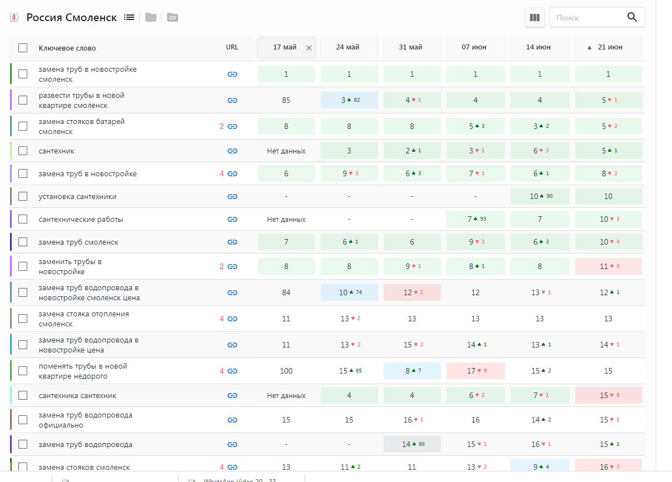Viewport: 672px width, 482px height.
Task: Click the Россия Смоленск region title
Action: [72, 17]
